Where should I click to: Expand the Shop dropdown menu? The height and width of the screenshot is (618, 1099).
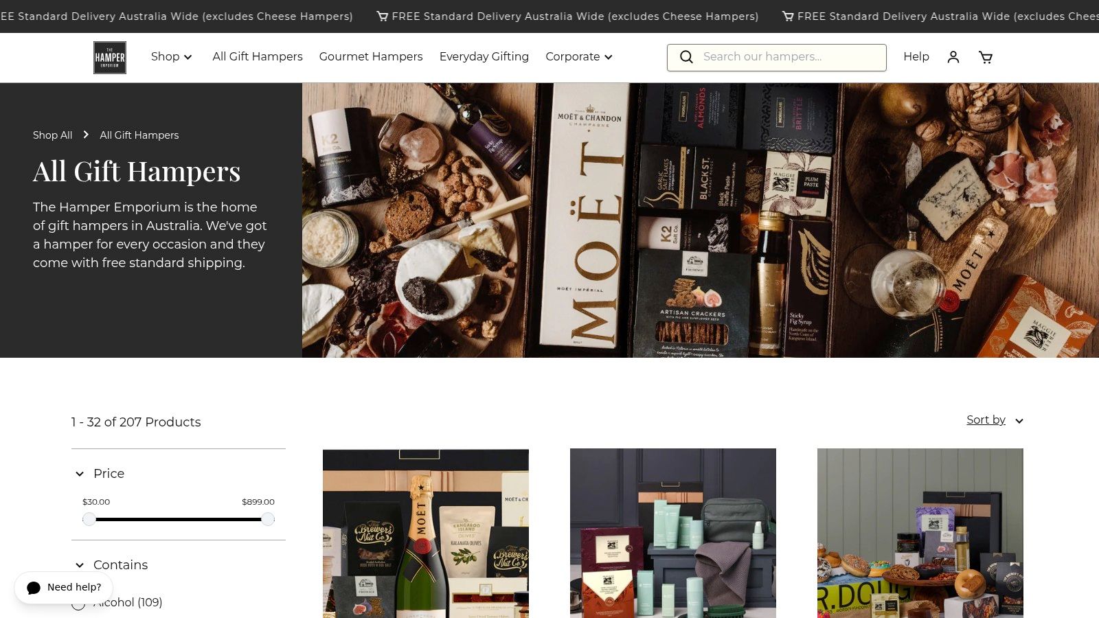pos(172,57)
